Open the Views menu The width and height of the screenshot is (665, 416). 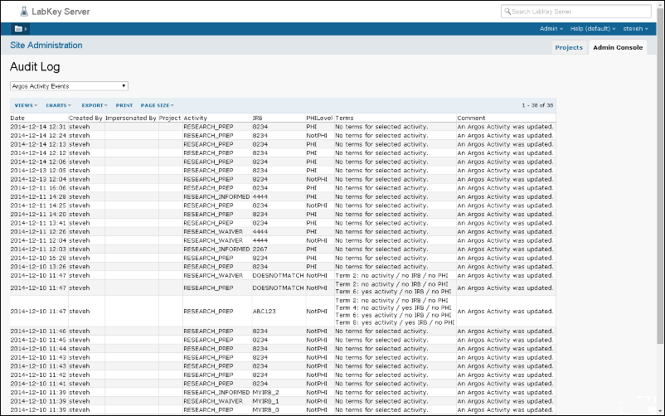coord(26,105)
